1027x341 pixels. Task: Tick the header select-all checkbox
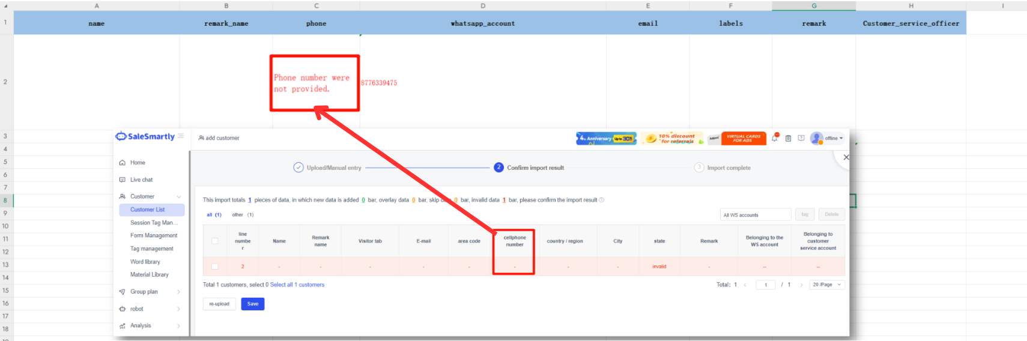[215, 241]
